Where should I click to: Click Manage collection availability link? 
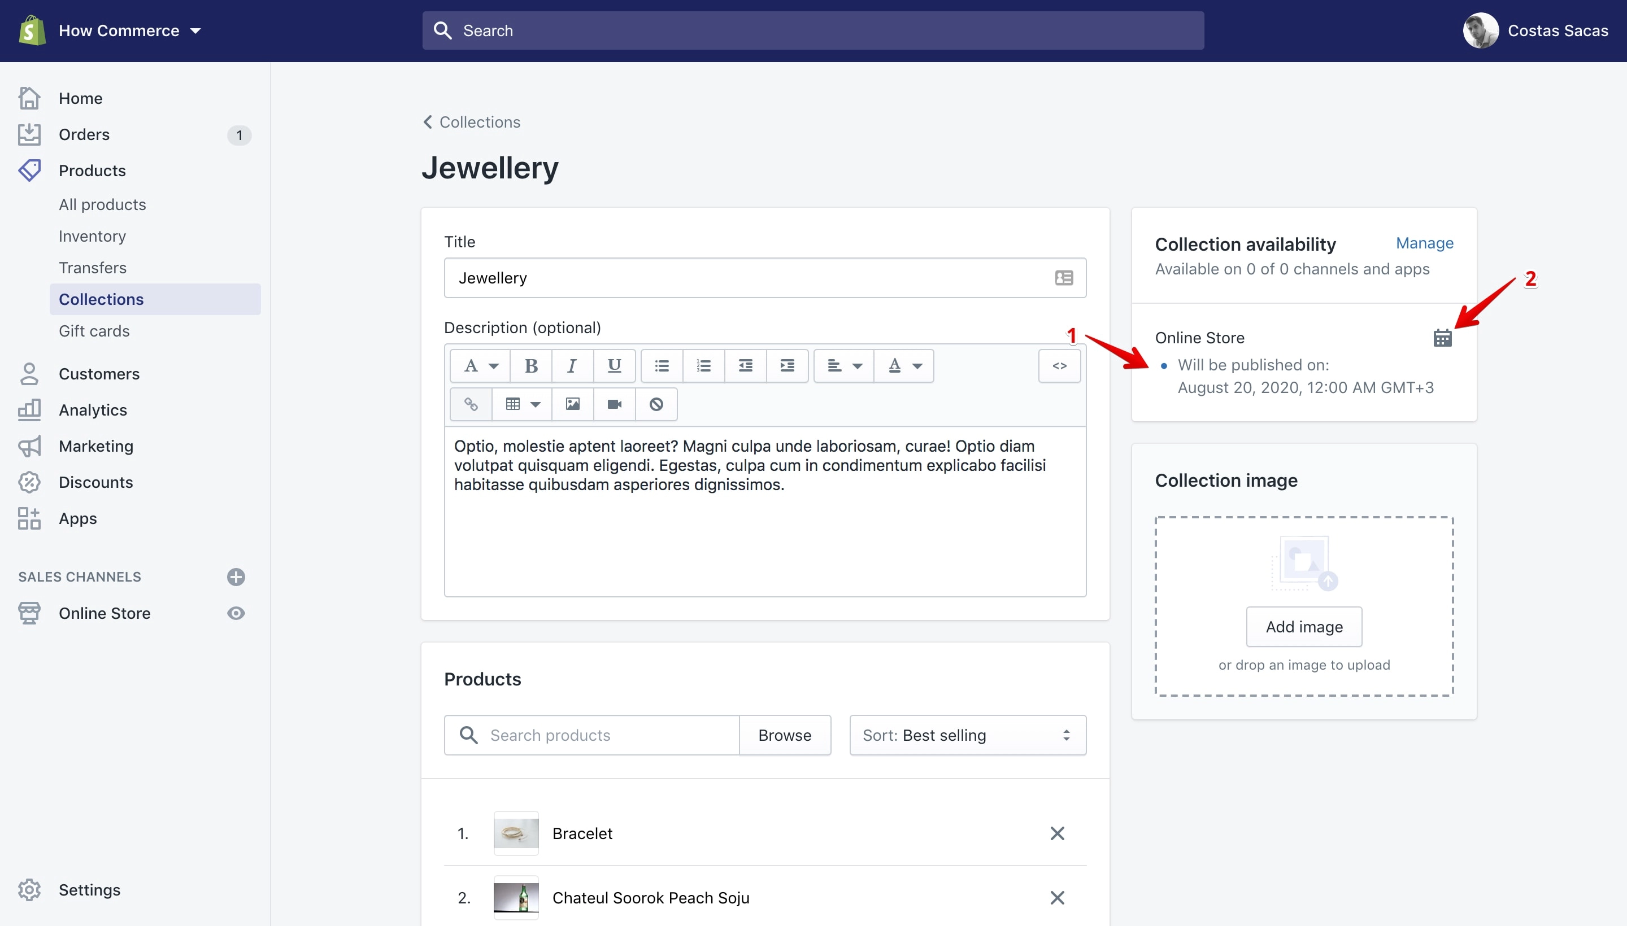[1424, 243]
